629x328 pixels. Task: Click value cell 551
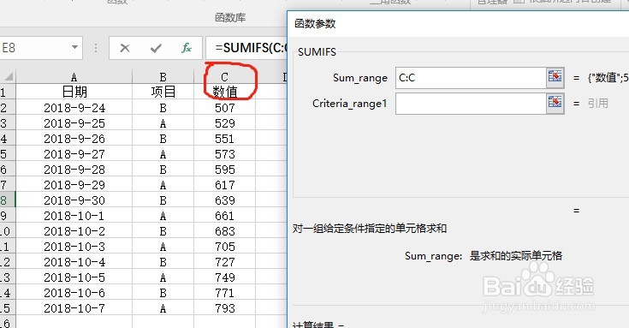coord(224,139)
